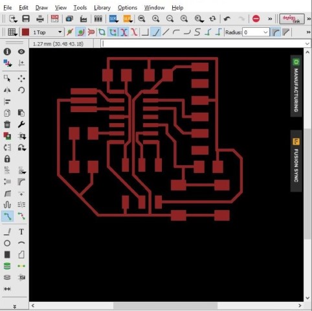This screenshot has height=311, width=312.
Task: Expand the parameter toolbar overflow chevron
Action: (309, 32)
